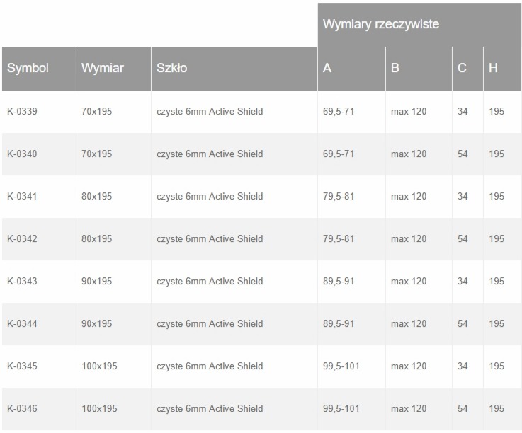Click 80x195 size in K-0341 row
The width and height of the screenshot is (522, 433).
point(97,197)
